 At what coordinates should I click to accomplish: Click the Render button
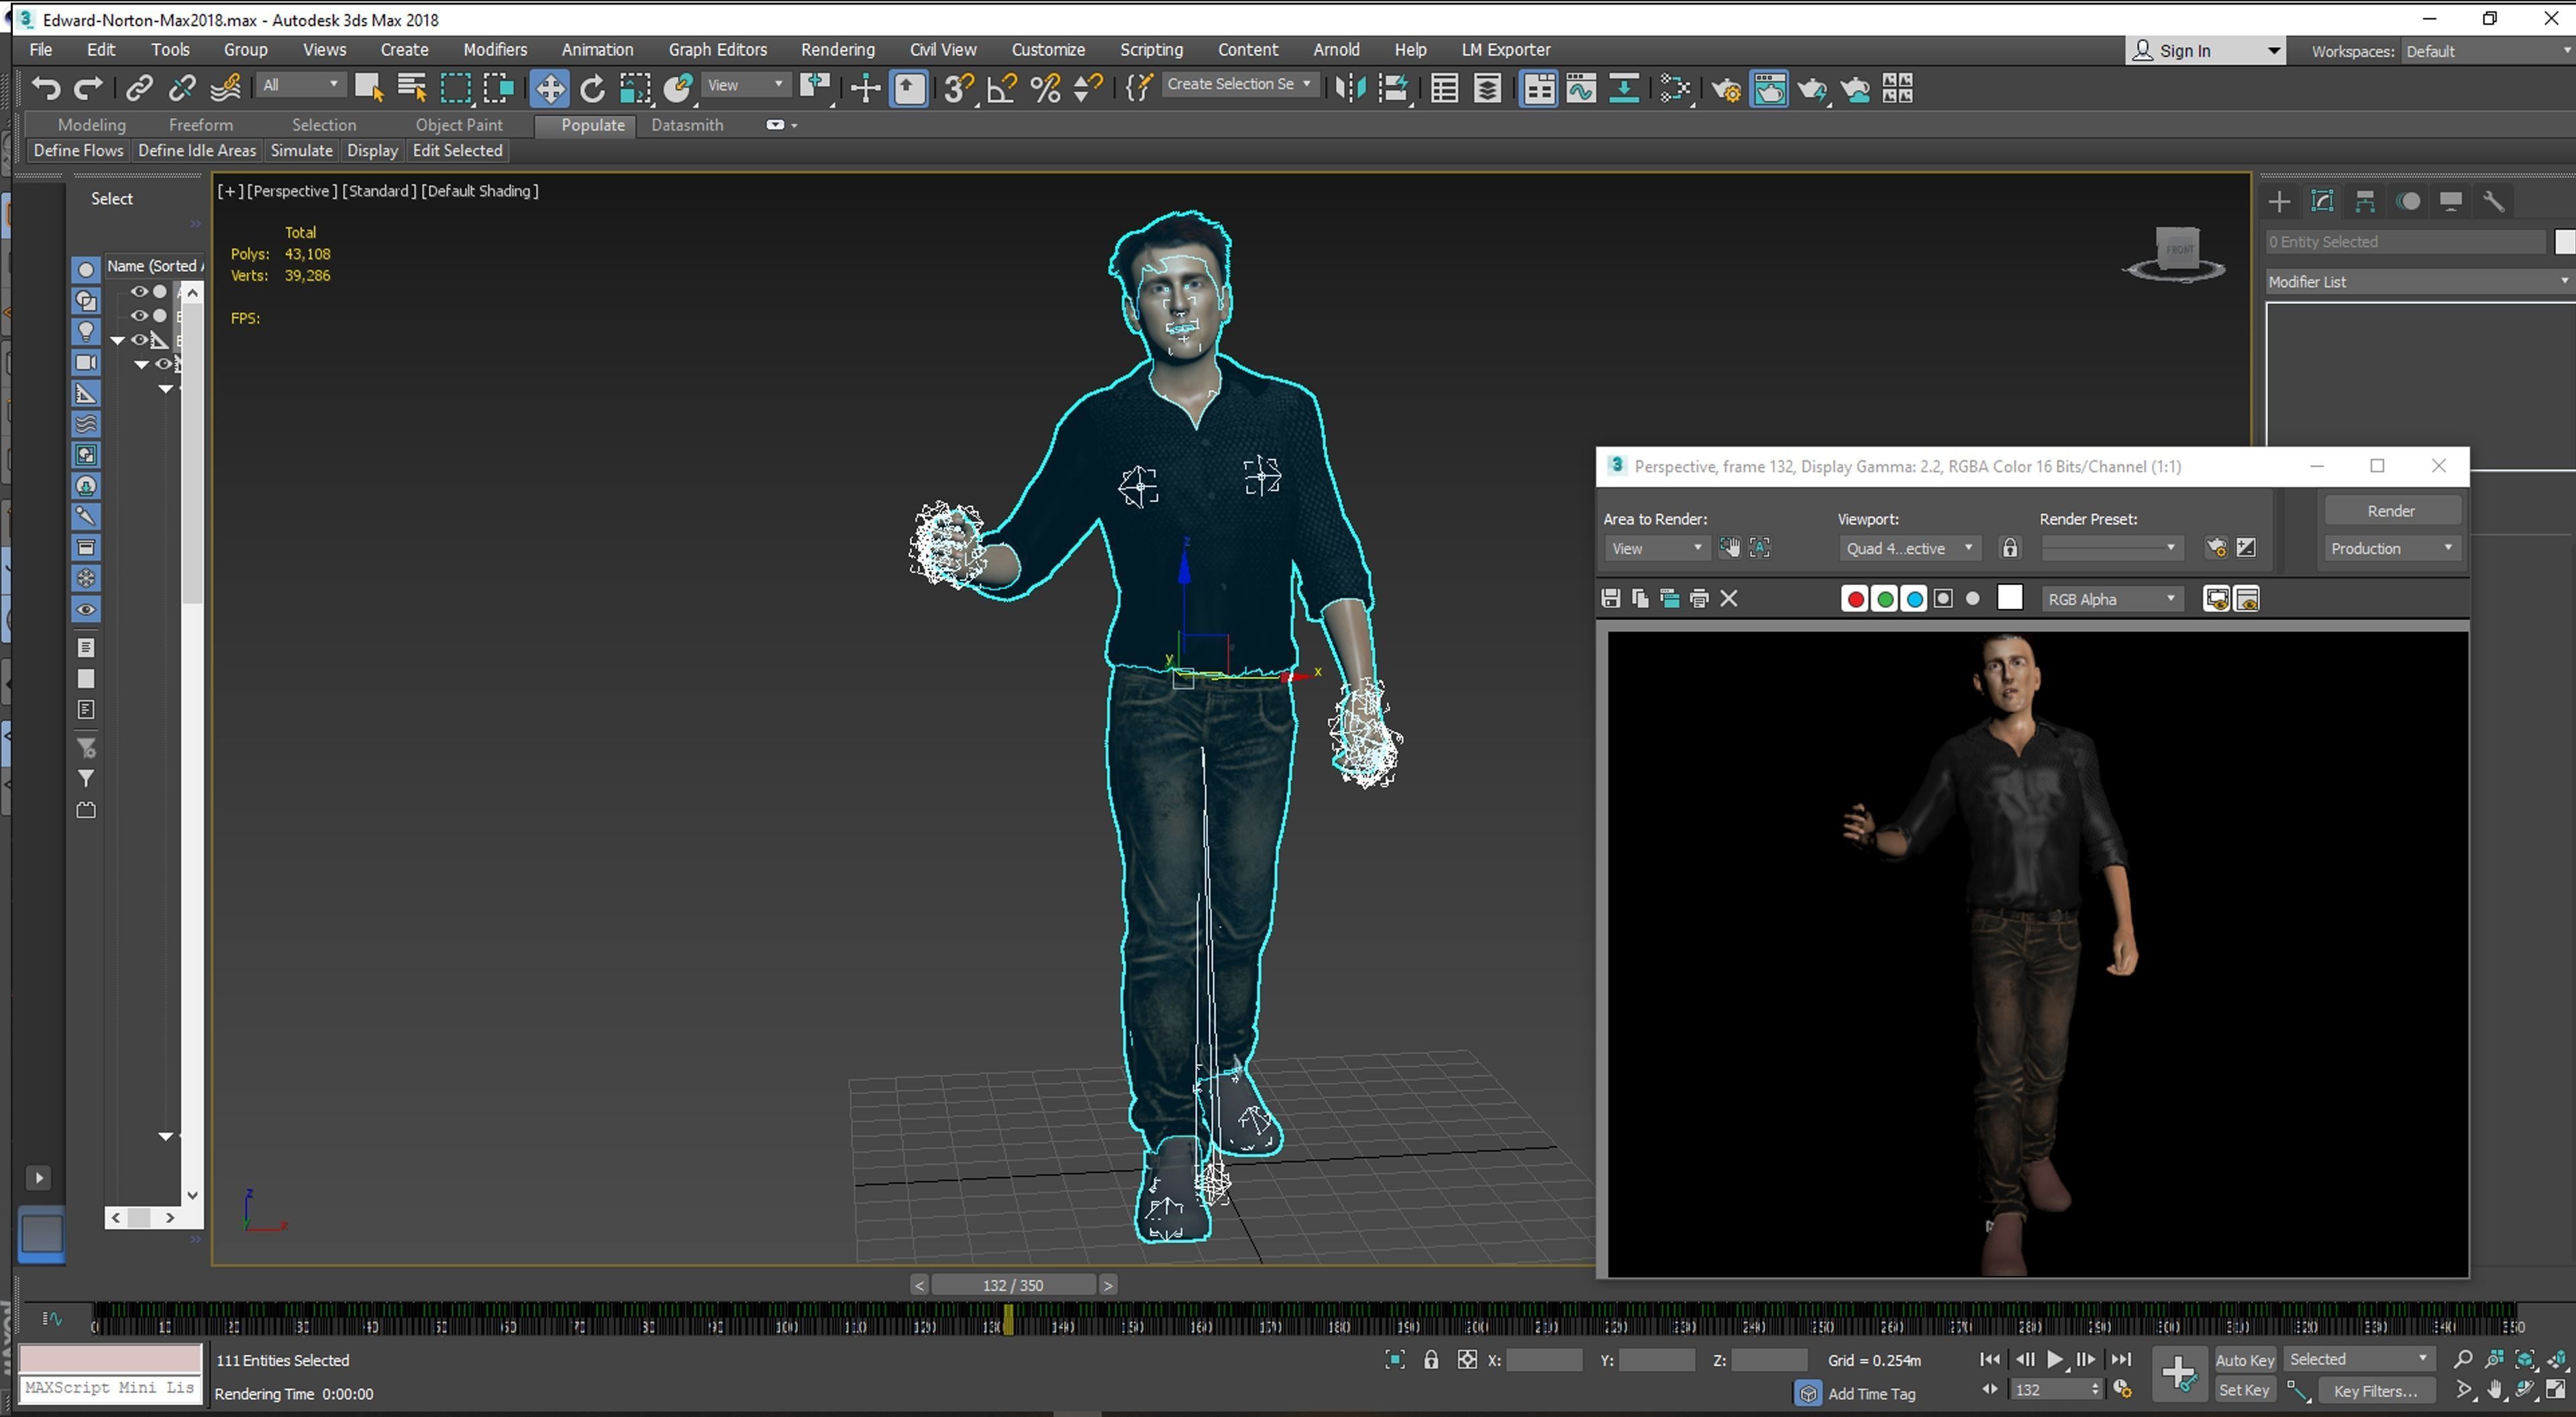pyautogui.click(x=2390, y=511)
